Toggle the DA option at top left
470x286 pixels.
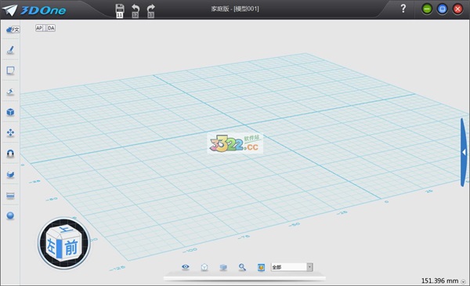point(51,28)
